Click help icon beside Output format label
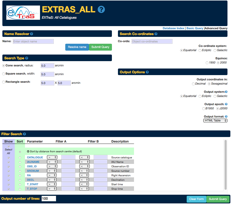Image resolution: width=233 pixels, height=205 pixels. tap(226, 116)
